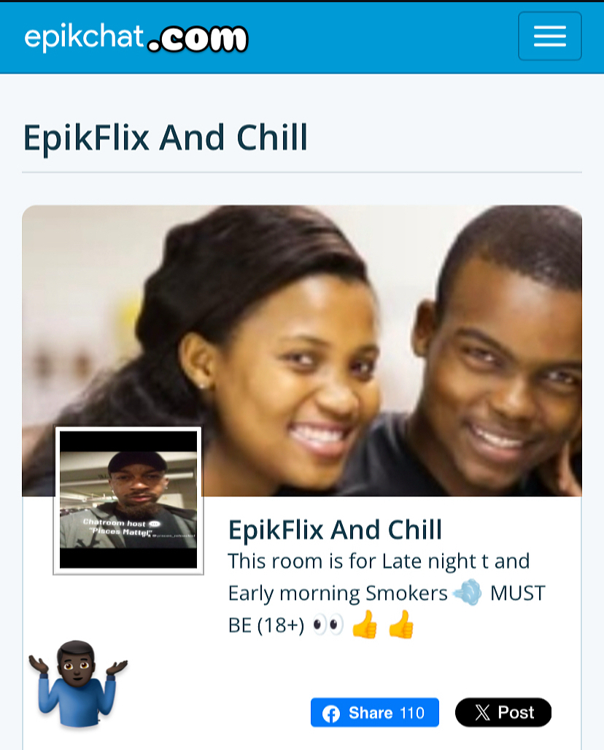Click the first thumbs-up emoji
Viewport: 604px width, 750px height.
click(365, 624)
